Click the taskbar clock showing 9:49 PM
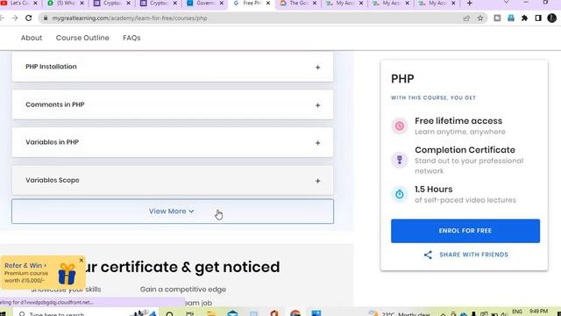This screenshot has height=316, width=561. [x=538, y=311]
